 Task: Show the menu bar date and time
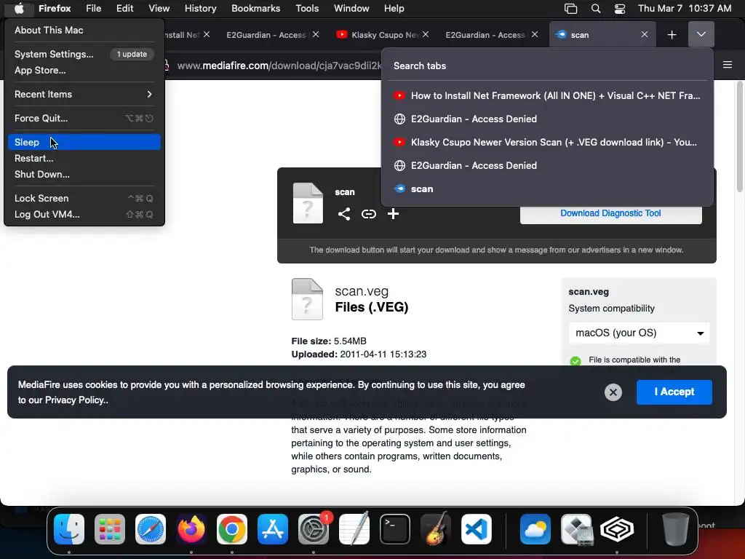click(685, 8)
